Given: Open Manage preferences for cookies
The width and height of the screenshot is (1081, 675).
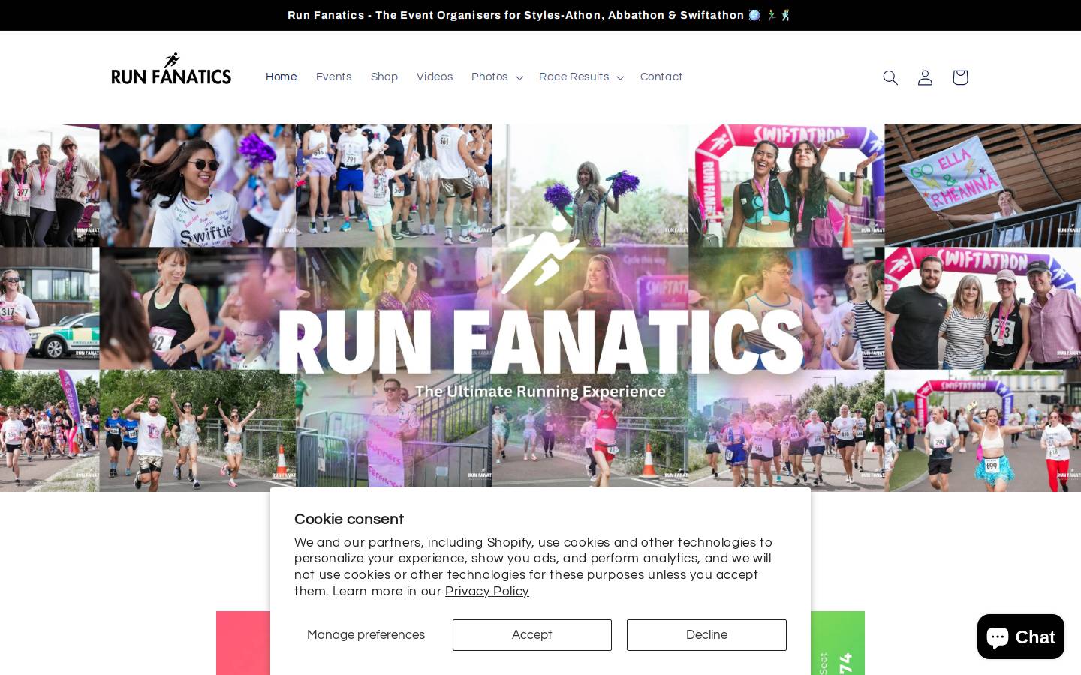Looking at the screenshot, I should [366, 635].
